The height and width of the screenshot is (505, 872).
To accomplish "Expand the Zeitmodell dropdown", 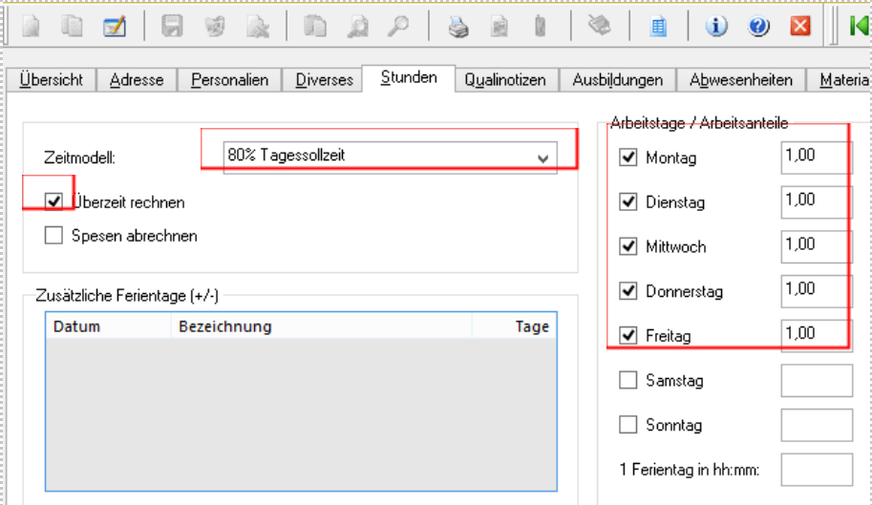I will click(543, 158).
